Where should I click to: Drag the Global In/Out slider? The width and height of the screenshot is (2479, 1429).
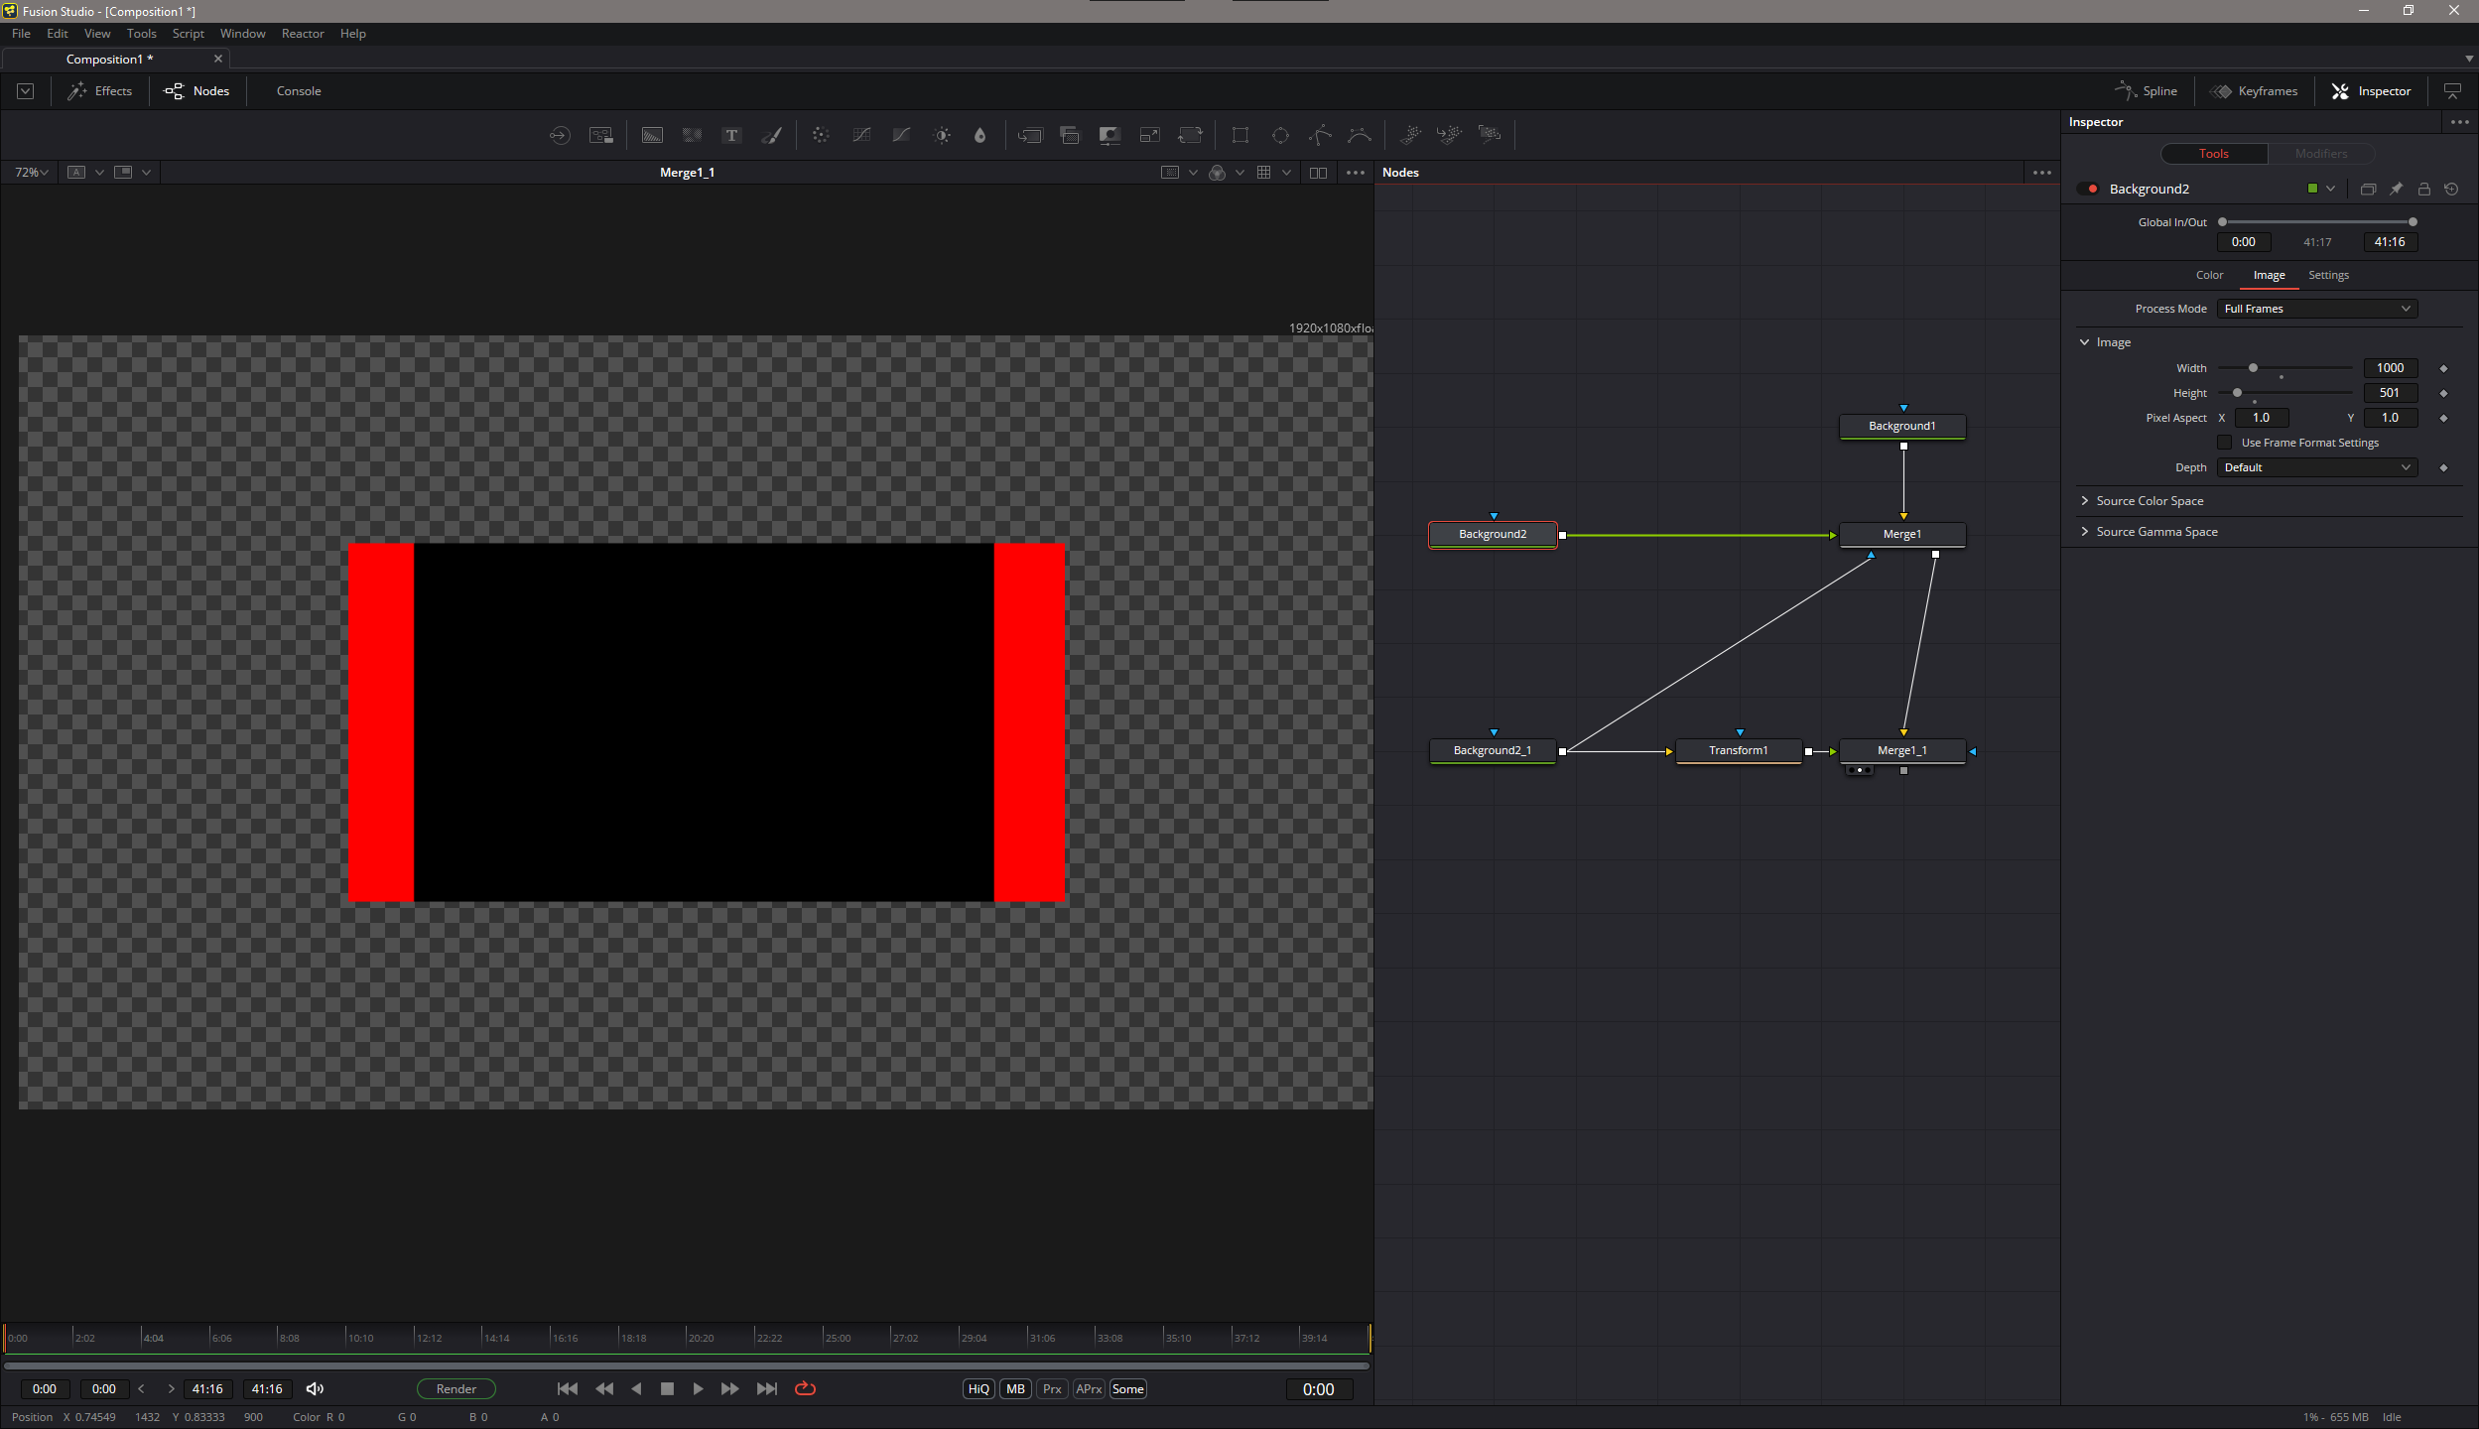click(x=2319, y=221)
